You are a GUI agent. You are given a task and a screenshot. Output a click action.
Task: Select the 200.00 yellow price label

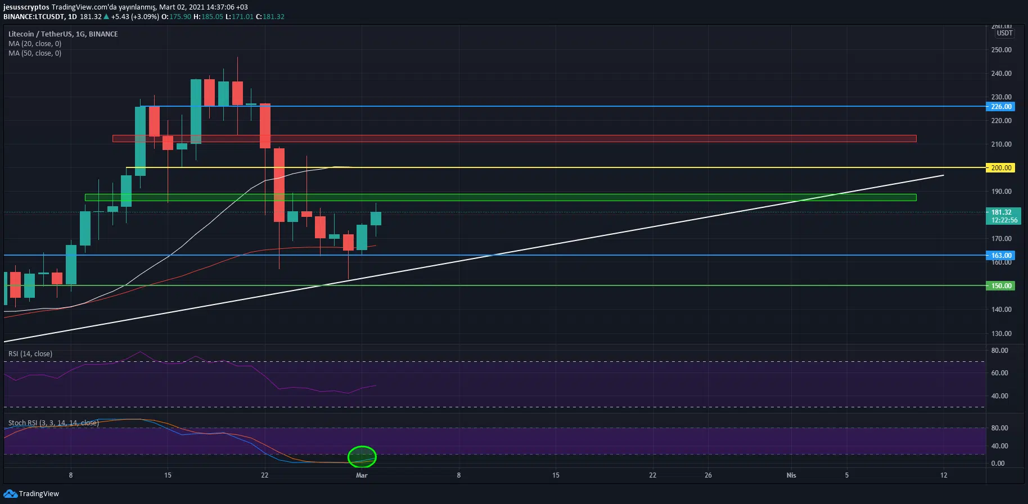tap(1001, 167)
